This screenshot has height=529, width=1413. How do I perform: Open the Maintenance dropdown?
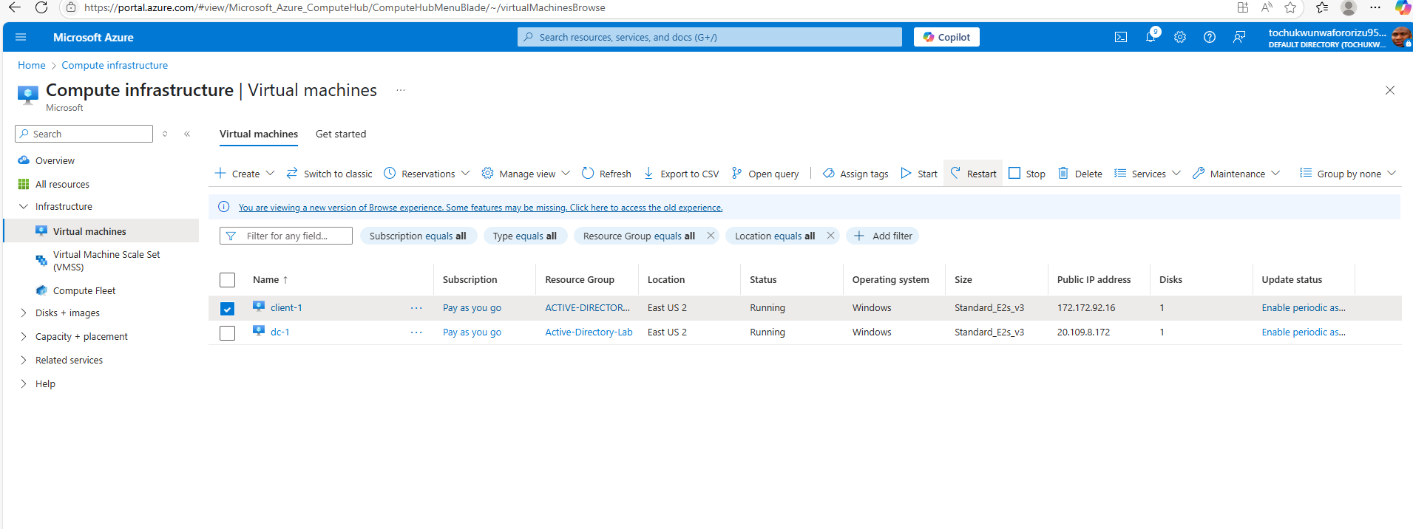coord(1236,174)
